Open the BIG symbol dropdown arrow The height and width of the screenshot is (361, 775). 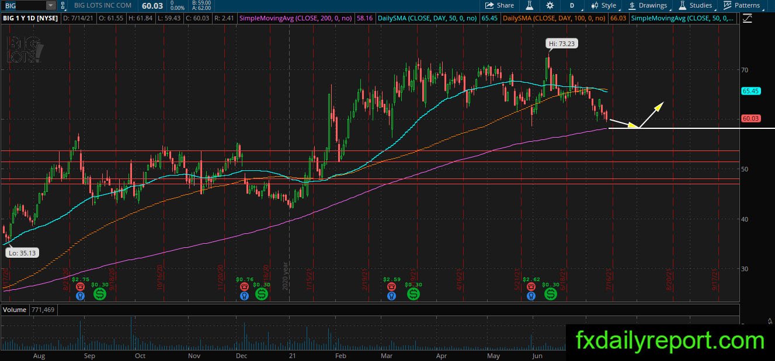pos(50,5)
